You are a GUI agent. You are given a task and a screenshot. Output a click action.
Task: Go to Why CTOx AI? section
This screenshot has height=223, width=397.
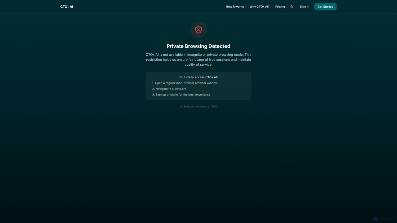click(260, 7)
